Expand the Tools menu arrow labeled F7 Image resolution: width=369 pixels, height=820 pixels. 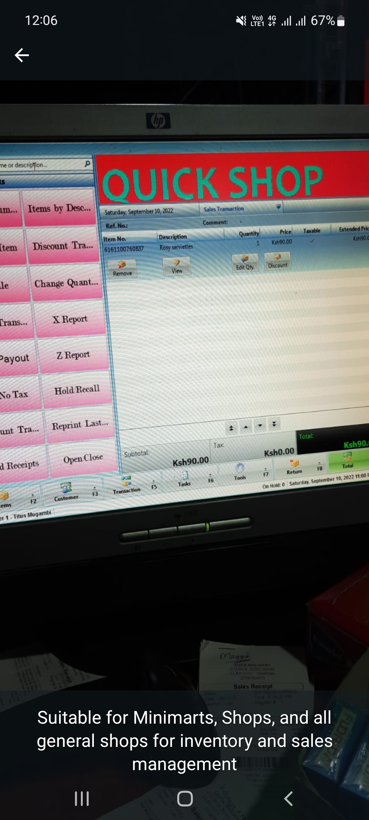[x=266, y=473]
